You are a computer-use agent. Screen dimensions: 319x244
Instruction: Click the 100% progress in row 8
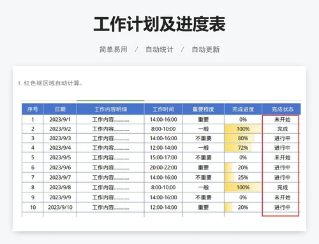point(243,187)
